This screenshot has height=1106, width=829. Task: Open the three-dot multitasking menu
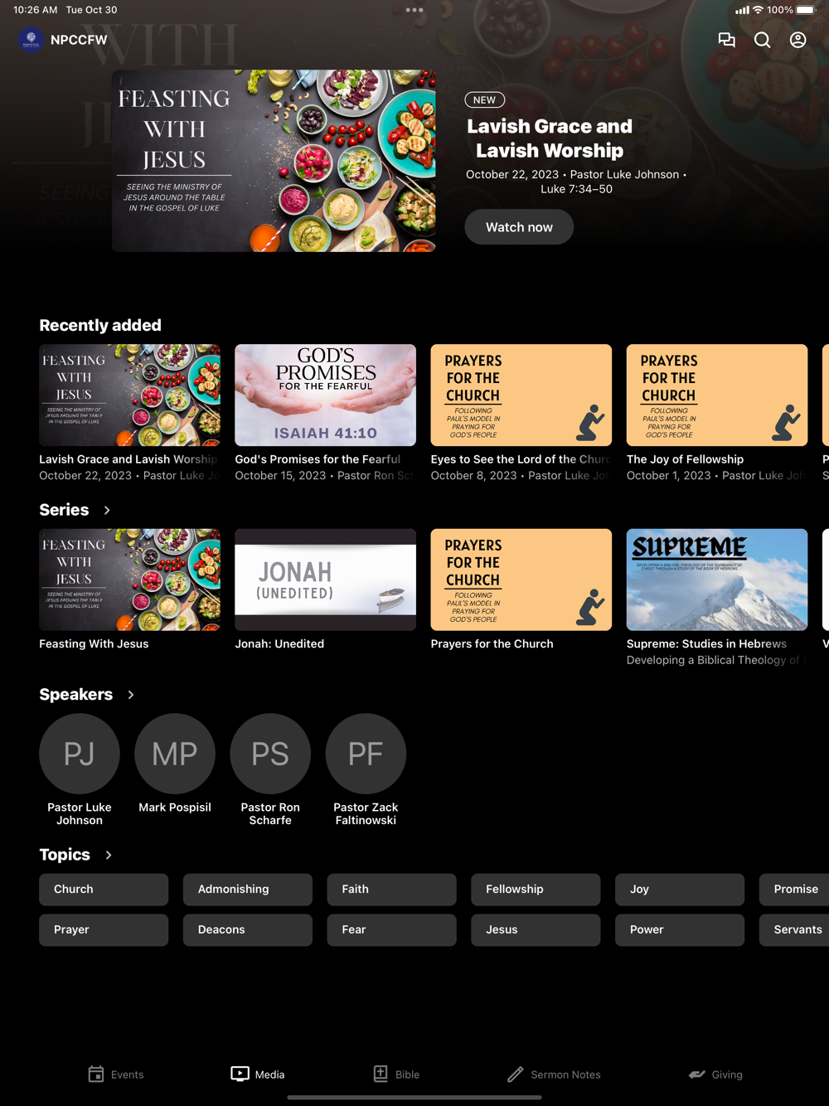414,10
